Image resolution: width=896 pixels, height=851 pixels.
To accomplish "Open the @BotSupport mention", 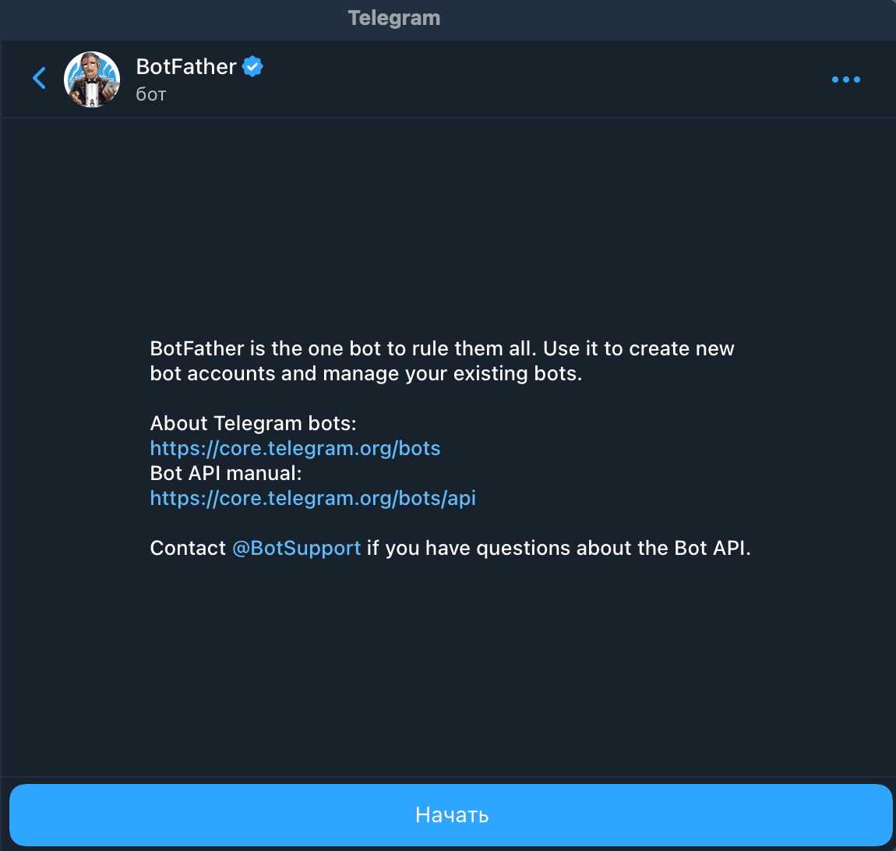I will click(x=296, y=548).
